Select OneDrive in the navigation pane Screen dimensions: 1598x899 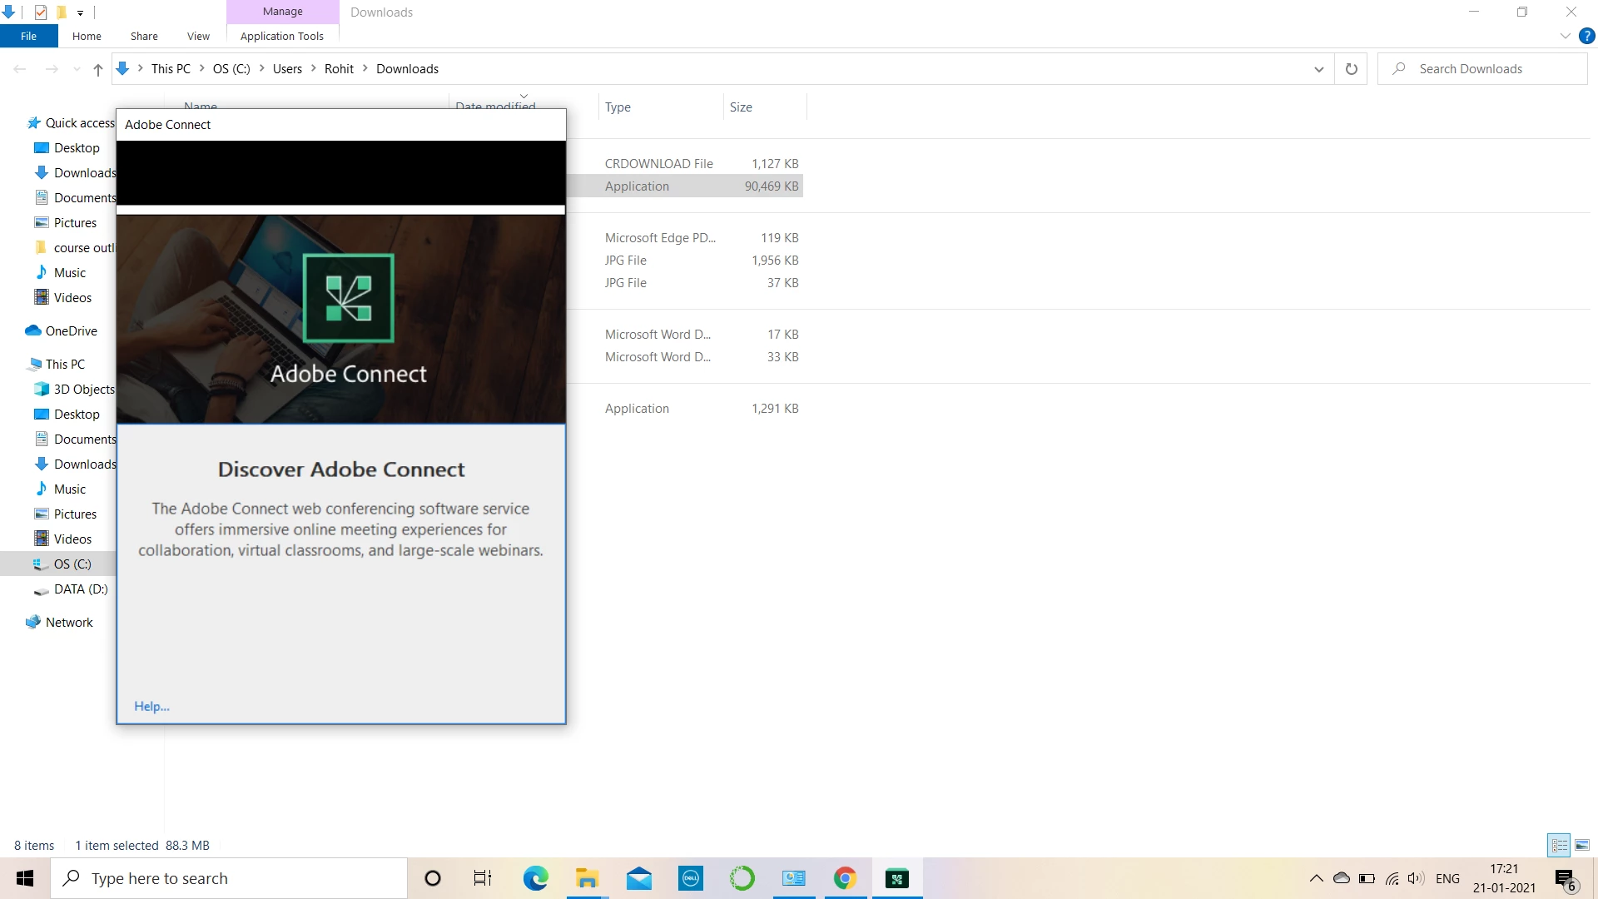pos(71,330)
